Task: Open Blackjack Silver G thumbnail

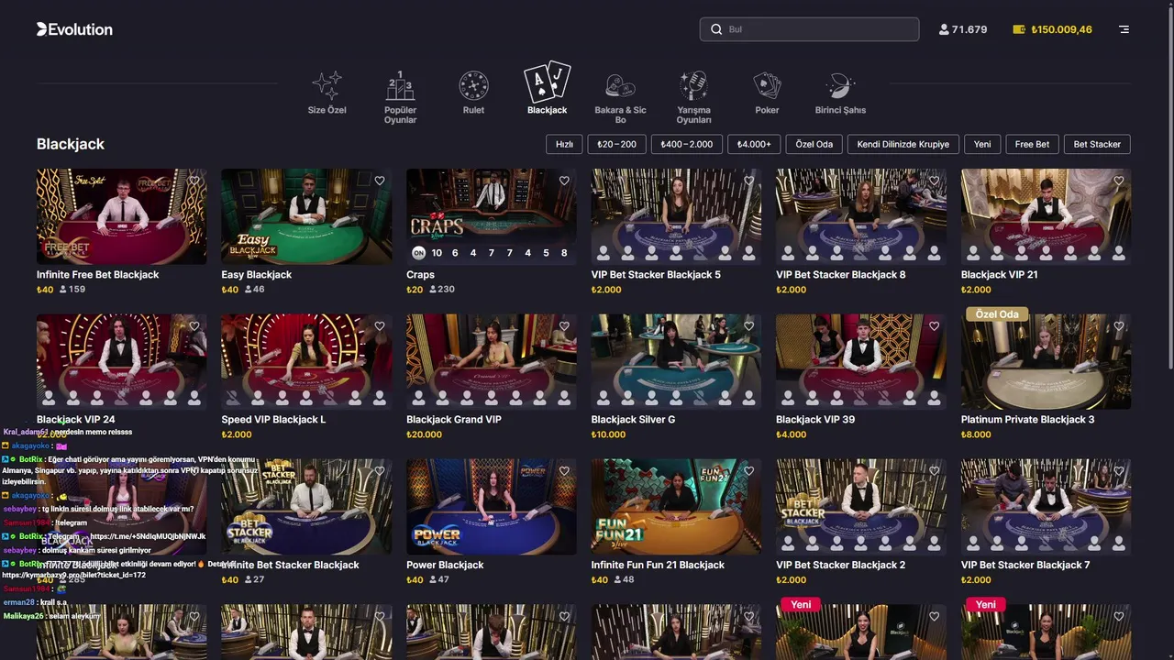Action: 676,361
